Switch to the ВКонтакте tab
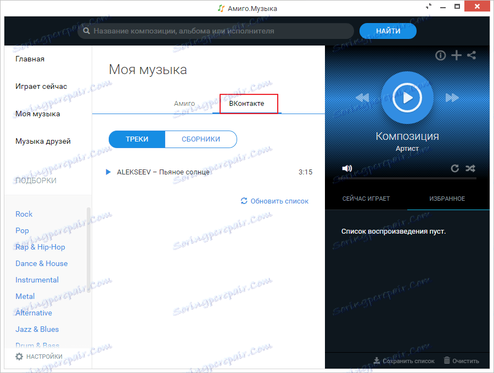 pos(246,104)
